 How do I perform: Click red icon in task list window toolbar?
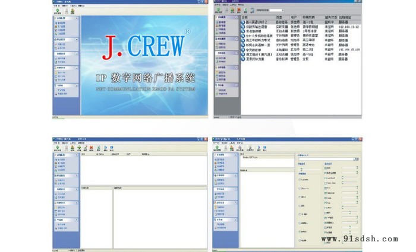239,10
